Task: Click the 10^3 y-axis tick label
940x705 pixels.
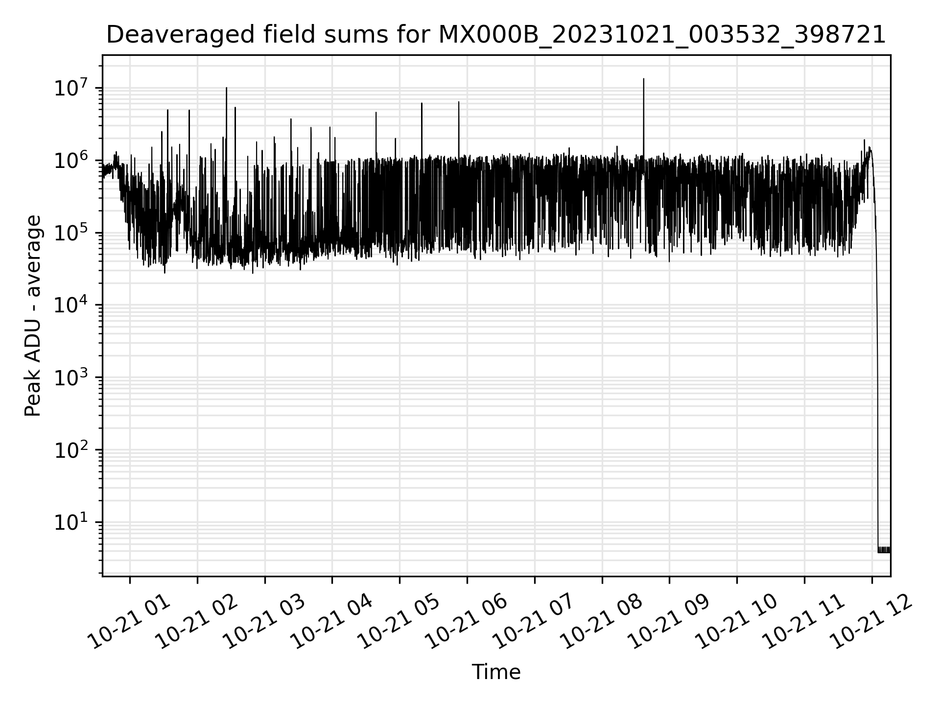Action: coord(71,378)
